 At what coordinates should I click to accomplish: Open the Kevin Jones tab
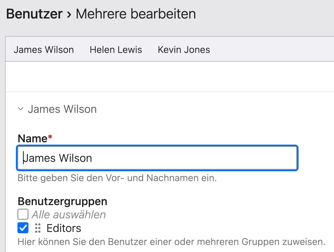[184, 50]
